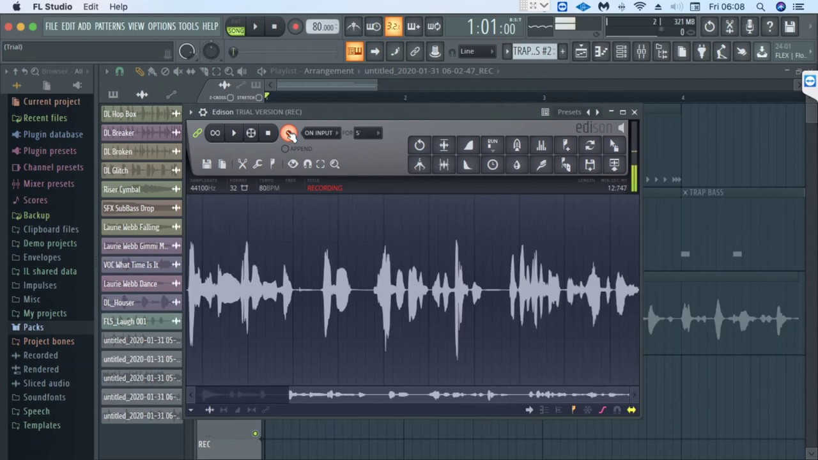The height and width of the screenshot is (460, 818).
Task: Toggle PAT/SONG mode switch
Action: point(236,27)
